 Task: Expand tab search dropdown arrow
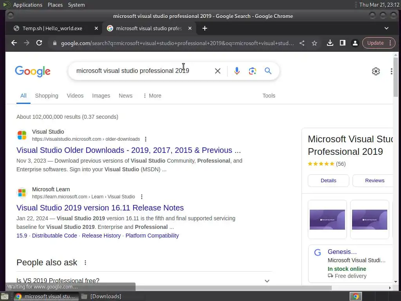click(x=387, y=28)
